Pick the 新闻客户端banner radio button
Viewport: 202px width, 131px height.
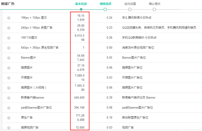[x=9, y=98]
